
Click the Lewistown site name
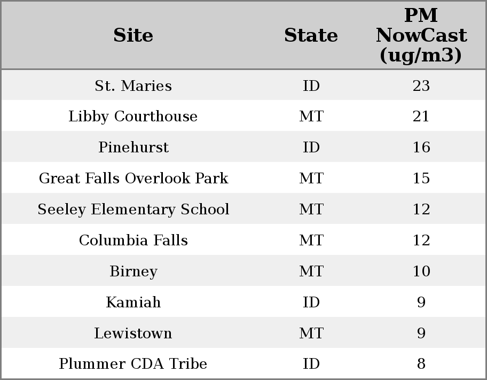pyautogui.click(x=133, y=333)
